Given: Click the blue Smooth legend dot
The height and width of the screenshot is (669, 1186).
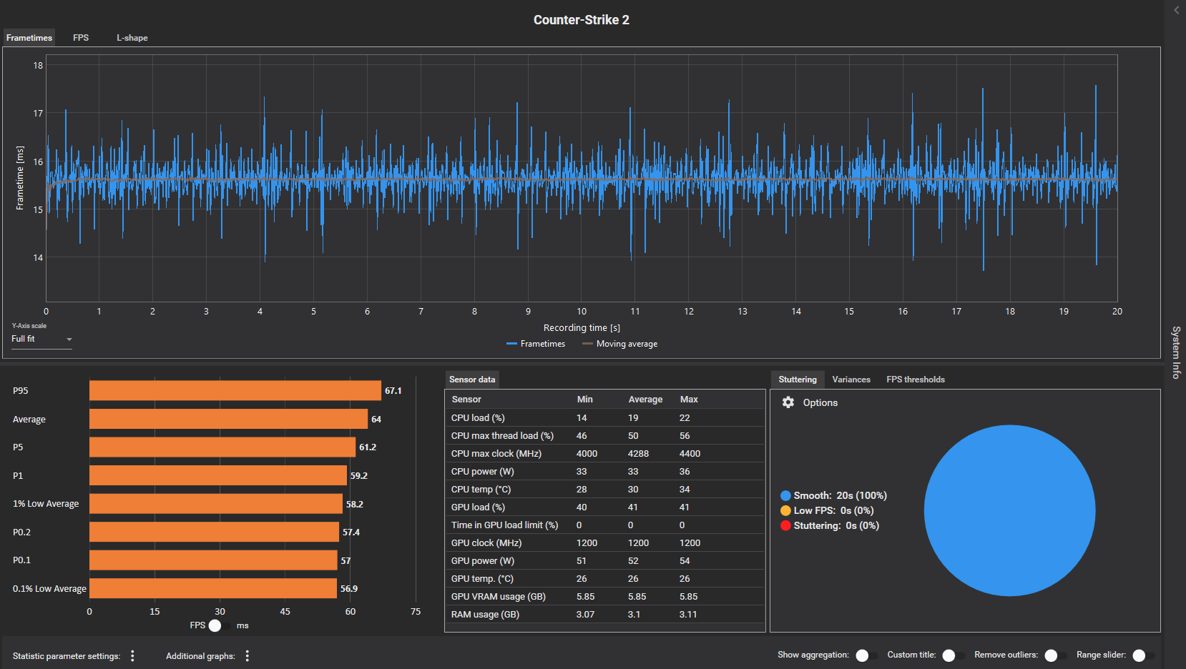Looking at the screenshot, I should tap(785, 495).
